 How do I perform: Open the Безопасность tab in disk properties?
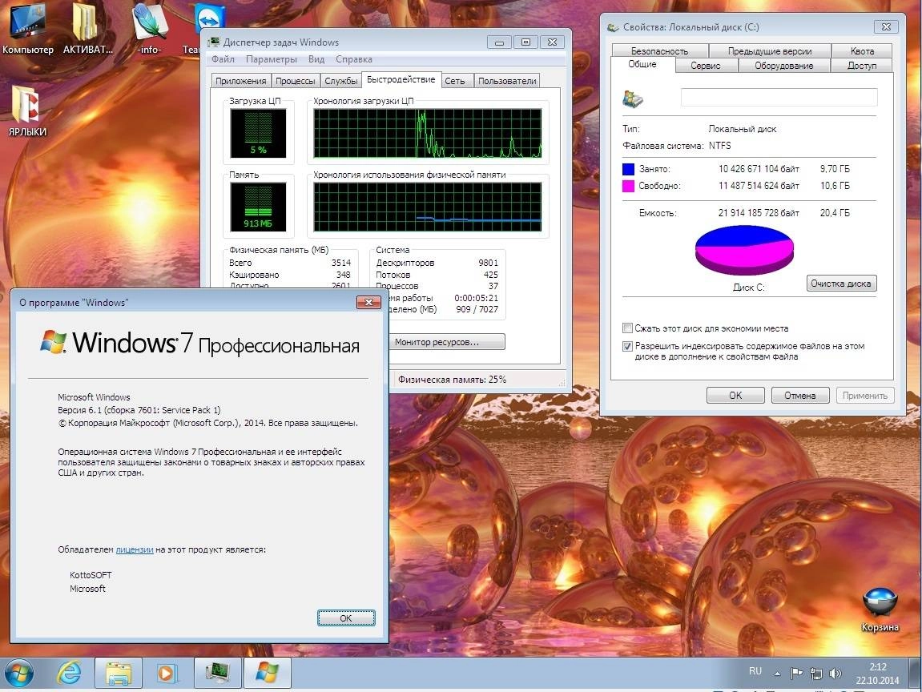tap(660, 50)
